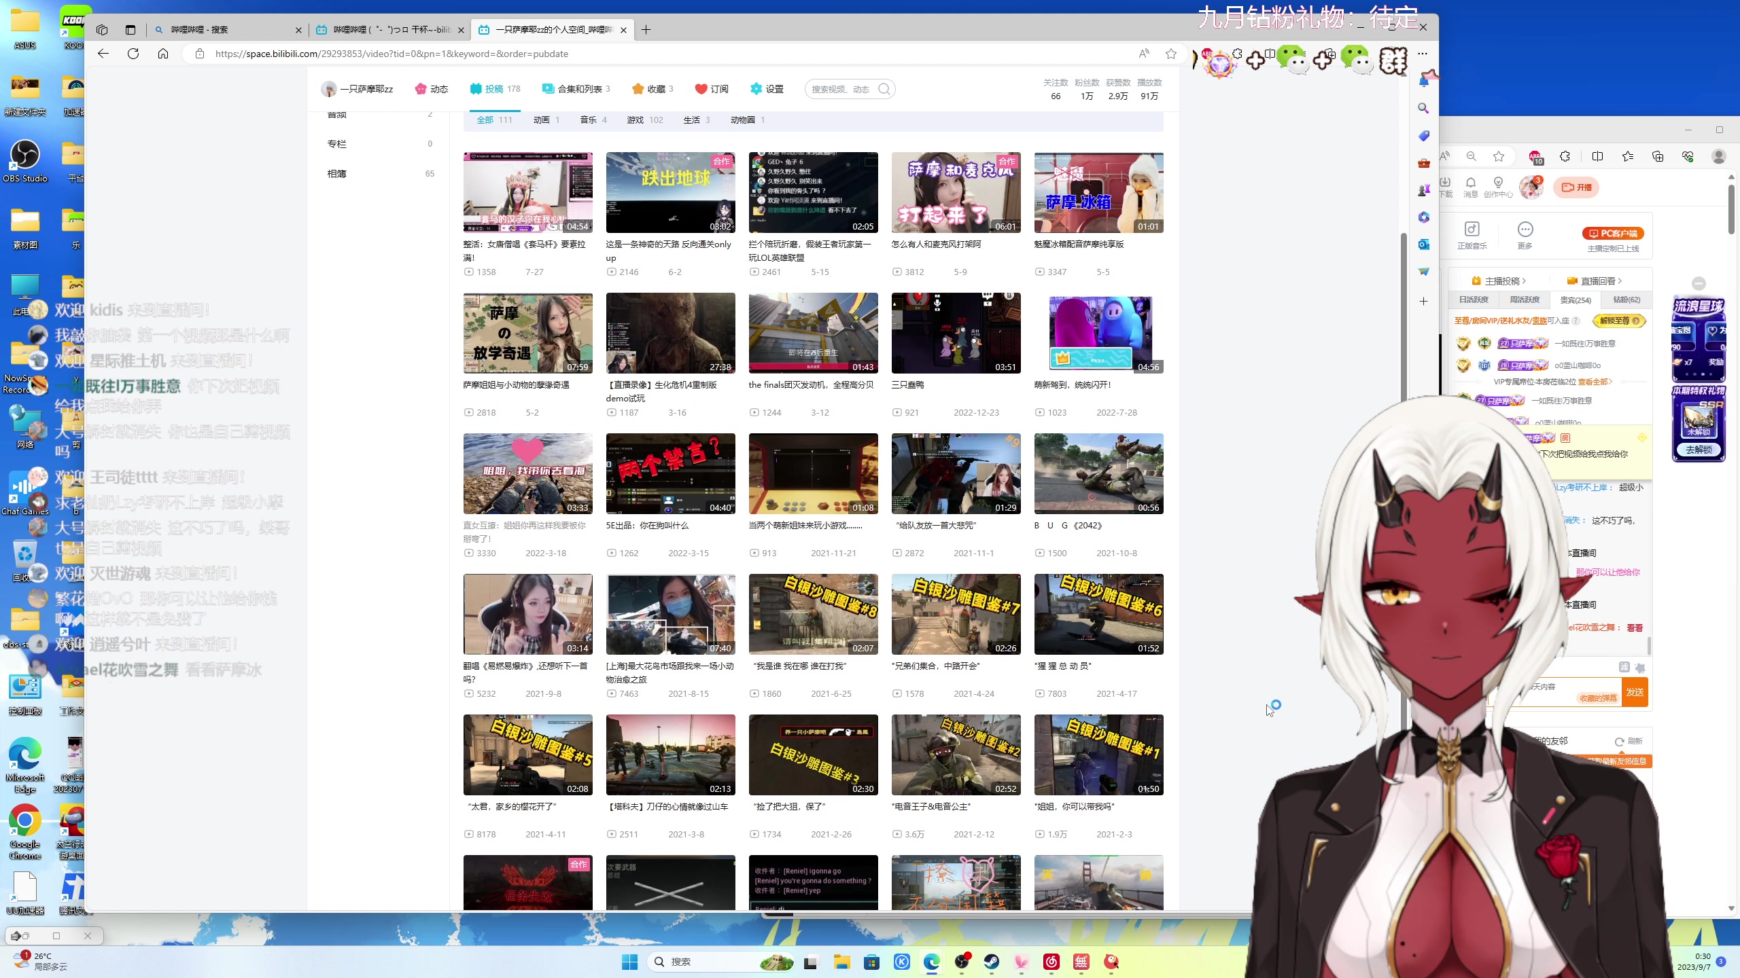The image size is (1740, 978).
Task: Click 去解锁 button on gift card
Action: point(1699,450)
